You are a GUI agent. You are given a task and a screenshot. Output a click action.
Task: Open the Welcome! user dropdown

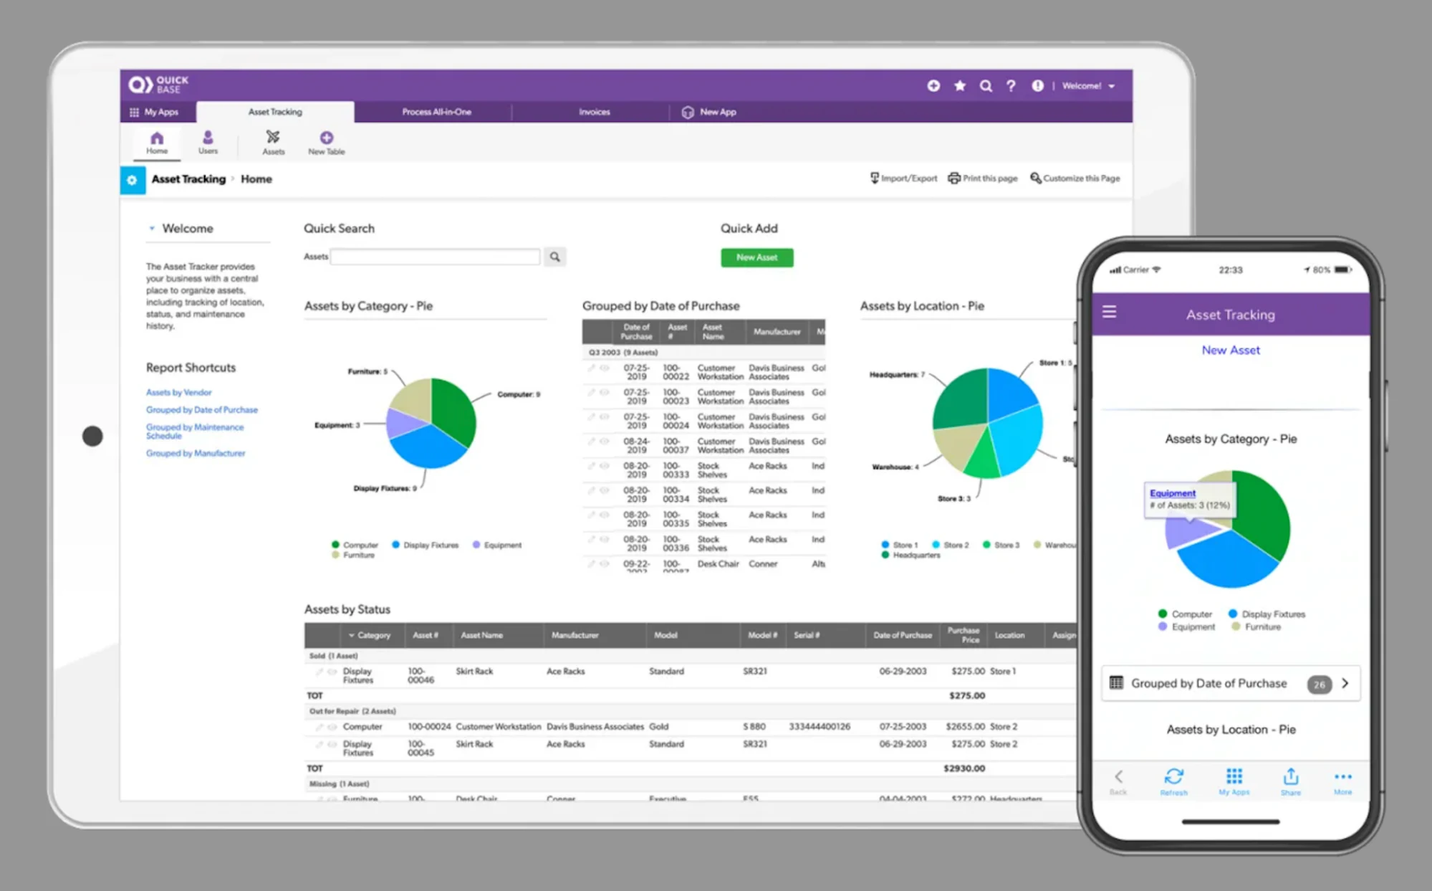[1088, 86]
